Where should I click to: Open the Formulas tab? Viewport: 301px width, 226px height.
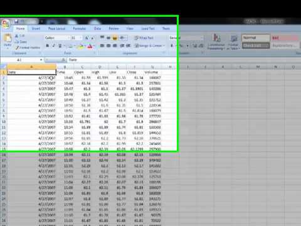[x=80, y=28]
